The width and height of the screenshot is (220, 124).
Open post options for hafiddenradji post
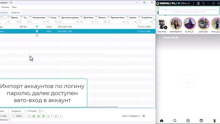tap(218, 38)
